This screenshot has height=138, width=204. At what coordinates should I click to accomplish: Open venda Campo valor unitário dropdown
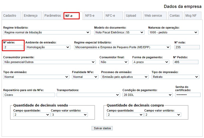pos(69,115)
